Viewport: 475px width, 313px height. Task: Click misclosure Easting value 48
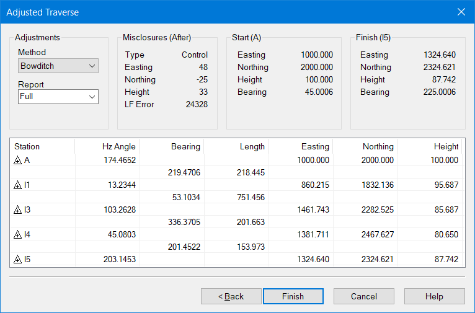click(x=203, y=67)
